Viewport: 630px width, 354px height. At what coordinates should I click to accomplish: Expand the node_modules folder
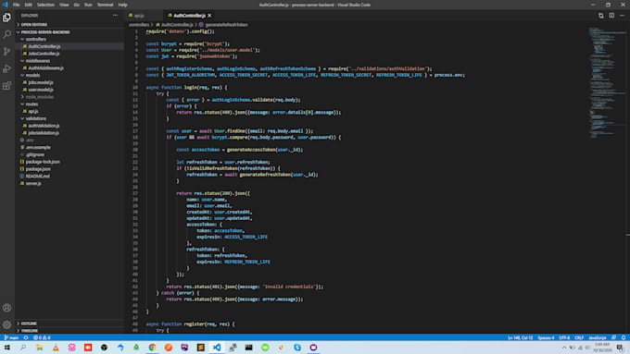pyautogui.click(x=39, y=97)
